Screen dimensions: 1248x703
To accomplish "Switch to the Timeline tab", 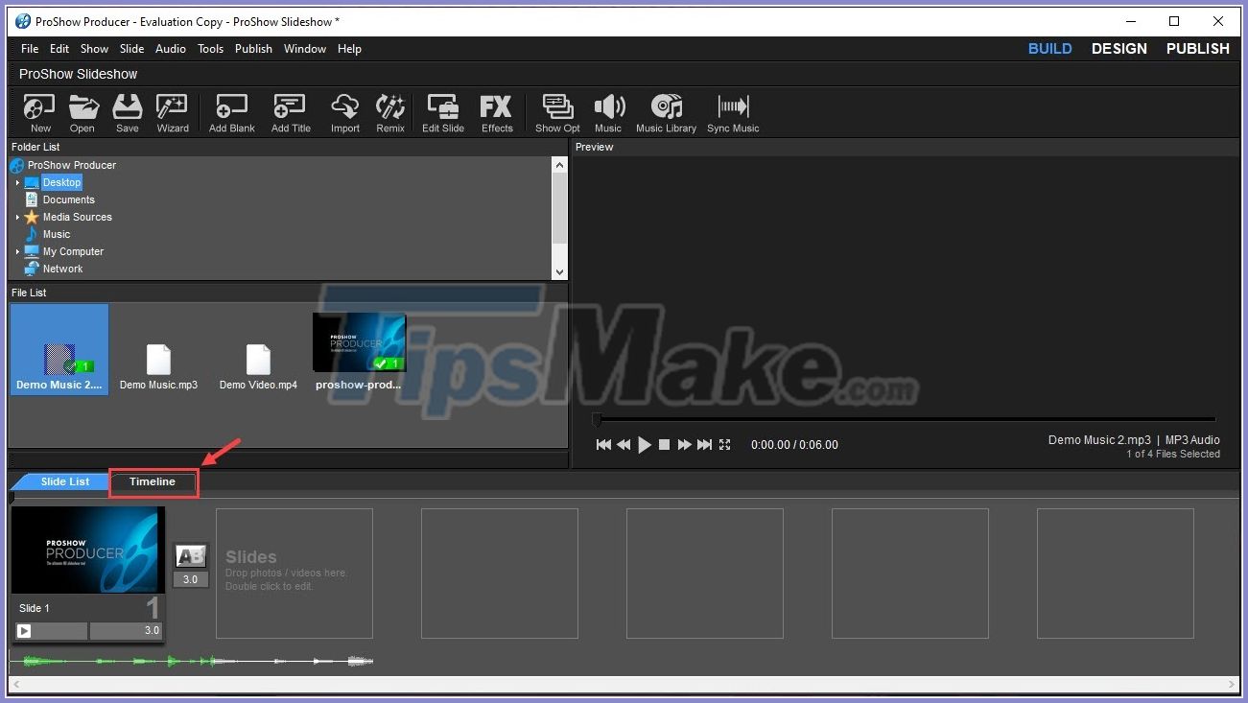I will [153, 482].
